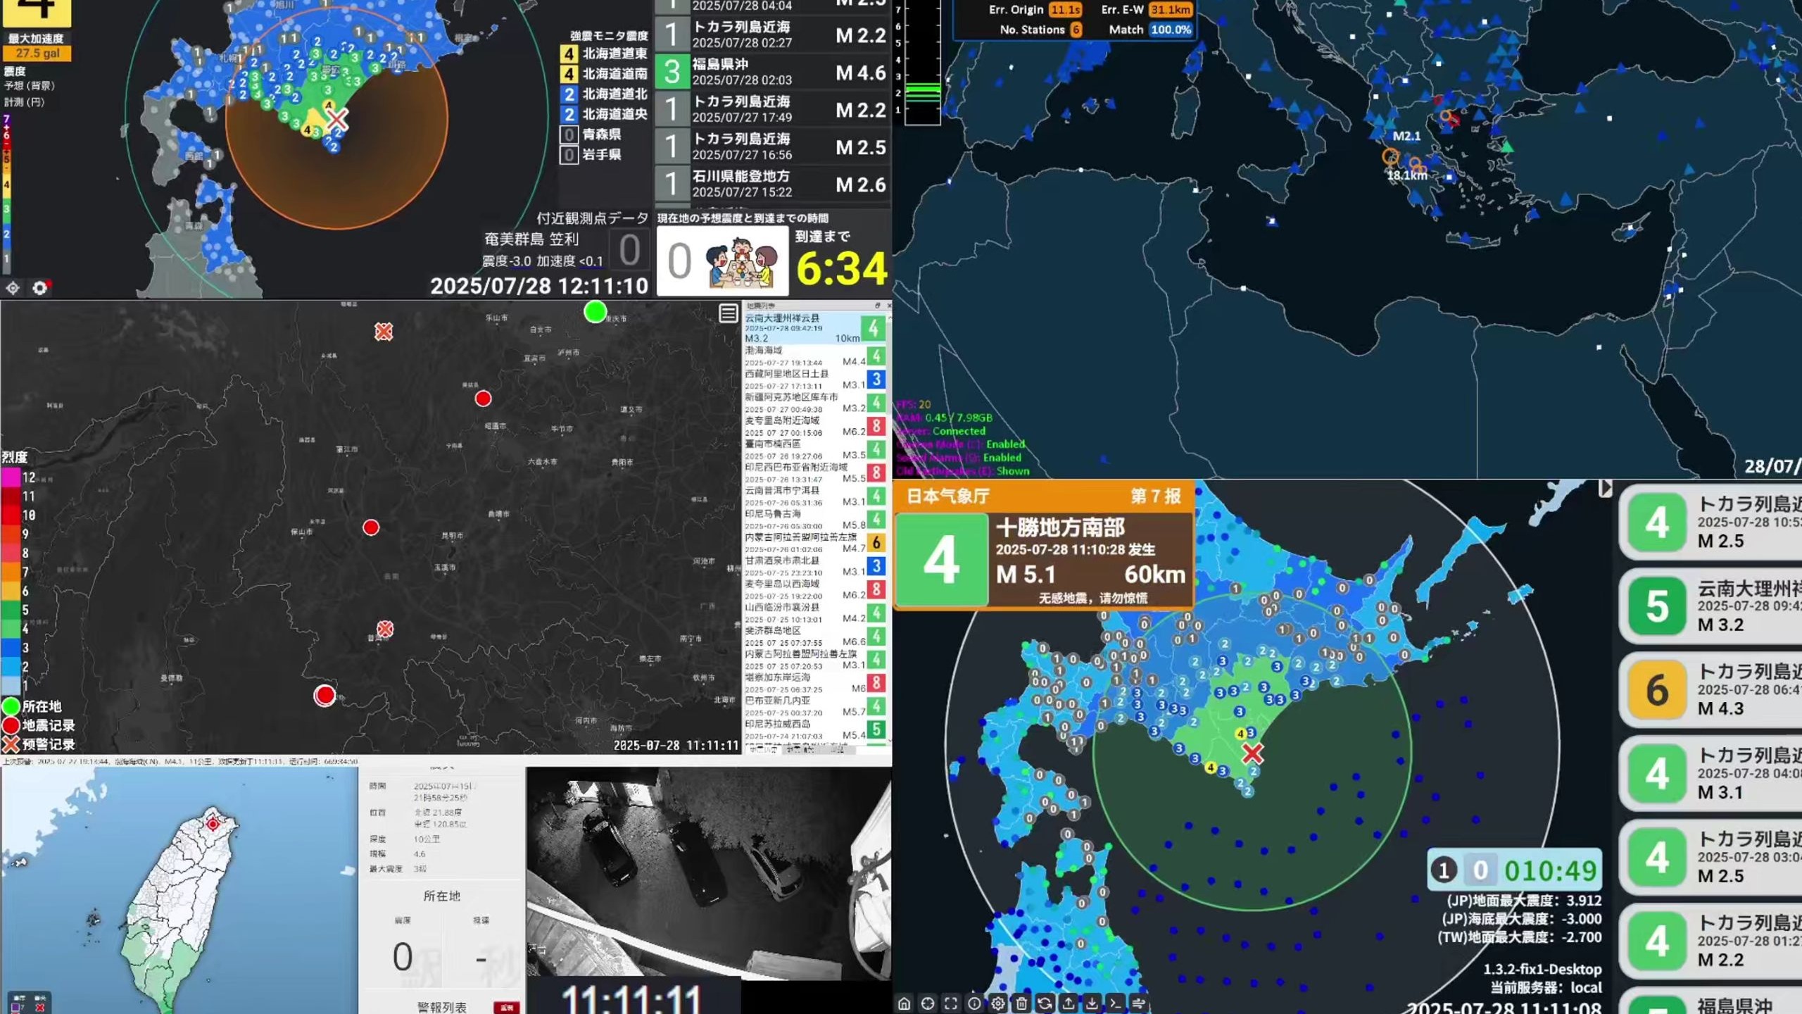This screenshot has width=1802, height=1014.
Task: Select 臺南市楠西區 M3.5 entry
Action: pyautogui.click(x=814, y=449)
